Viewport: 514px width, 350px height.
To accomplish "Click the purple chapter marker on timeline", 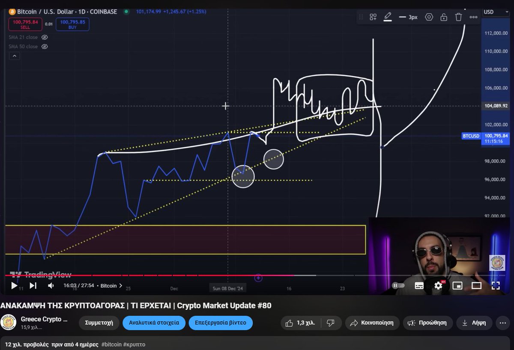I will tap(258, 278).
